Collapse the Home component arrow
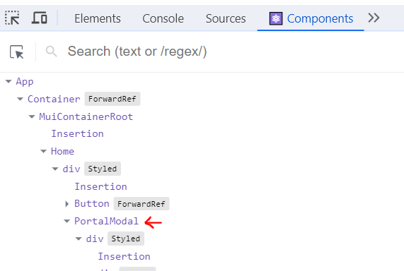This screenshot has height=271, width=404. pyautogui.click(x=44, y=151)
